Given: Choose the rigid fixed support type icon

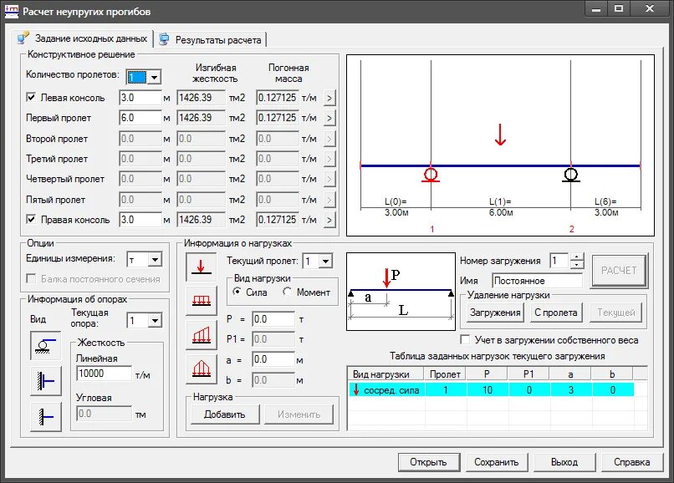Looking at the screenshot, I should (45, 416).
